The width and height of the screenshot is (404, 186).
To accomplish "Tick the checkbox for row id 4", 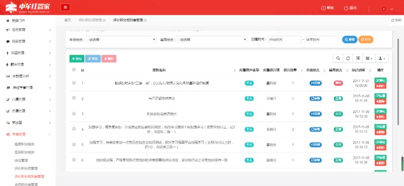I will pyautogui.click(x=74, y=129).
